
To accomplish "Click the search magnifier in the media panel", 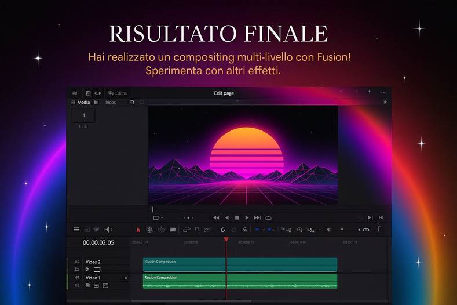I will point(132,102).
